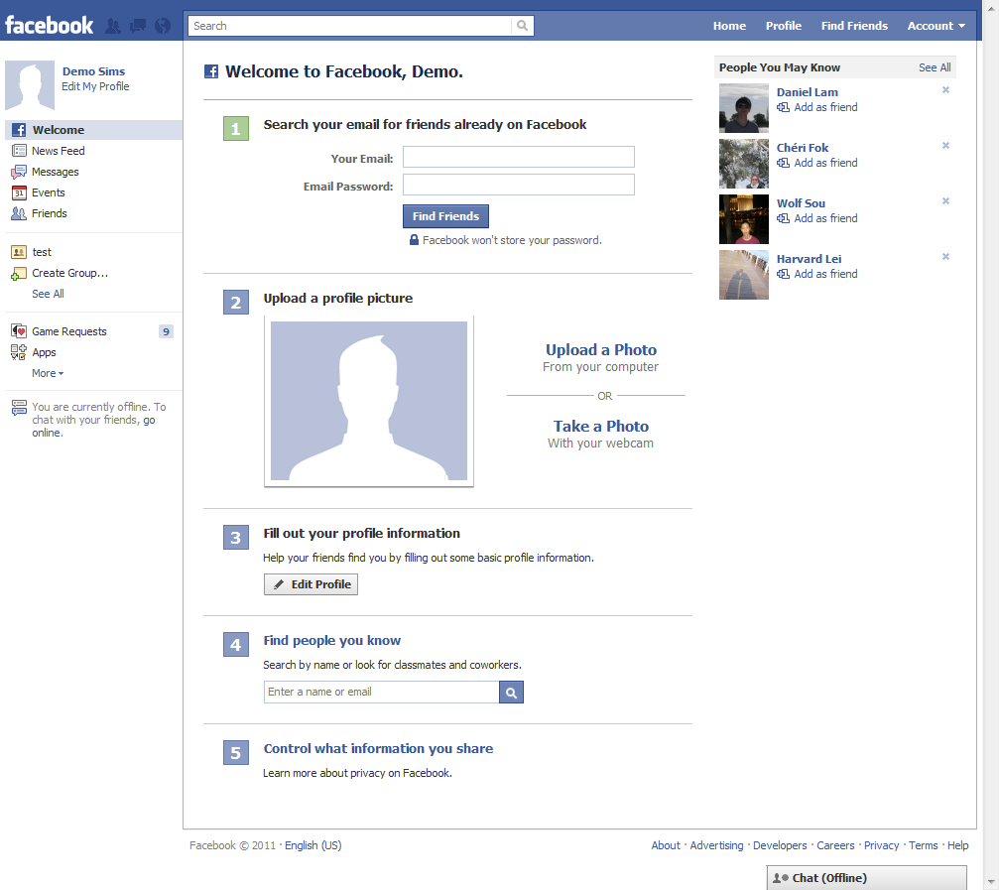Open the Account dropdown menu
Image resolution: width=999 pixels, height=890 pixels.
point(936,26)
